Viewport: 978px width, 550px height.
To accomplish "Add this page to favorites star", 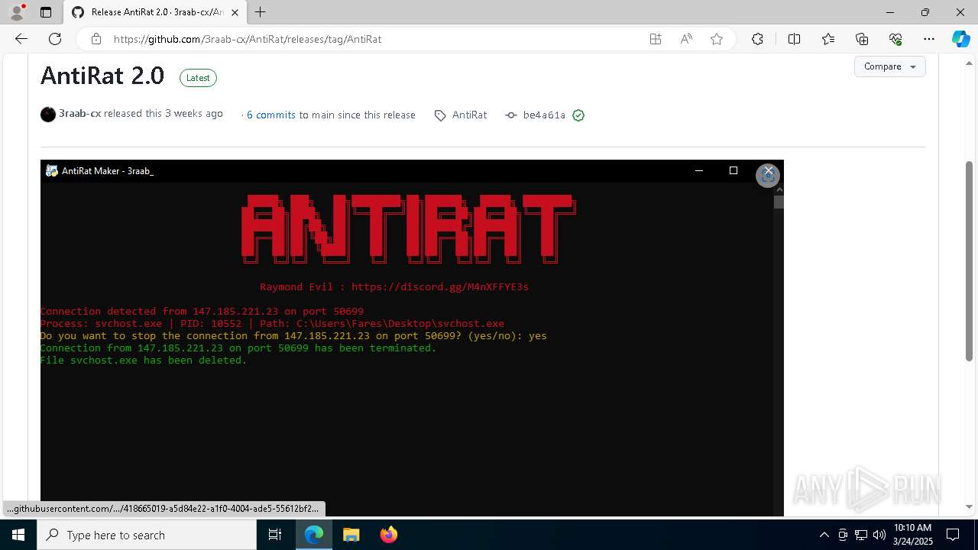I will (x=717, y=39).
